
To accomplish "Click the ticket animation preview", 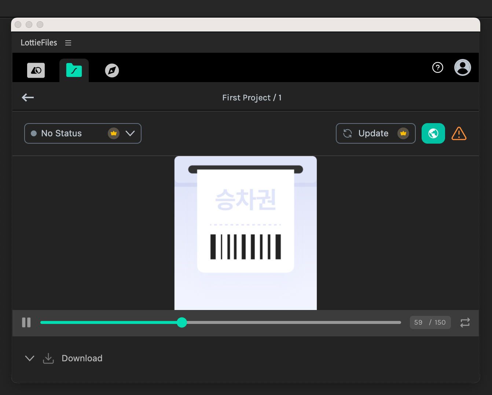I will pos(246,233).
